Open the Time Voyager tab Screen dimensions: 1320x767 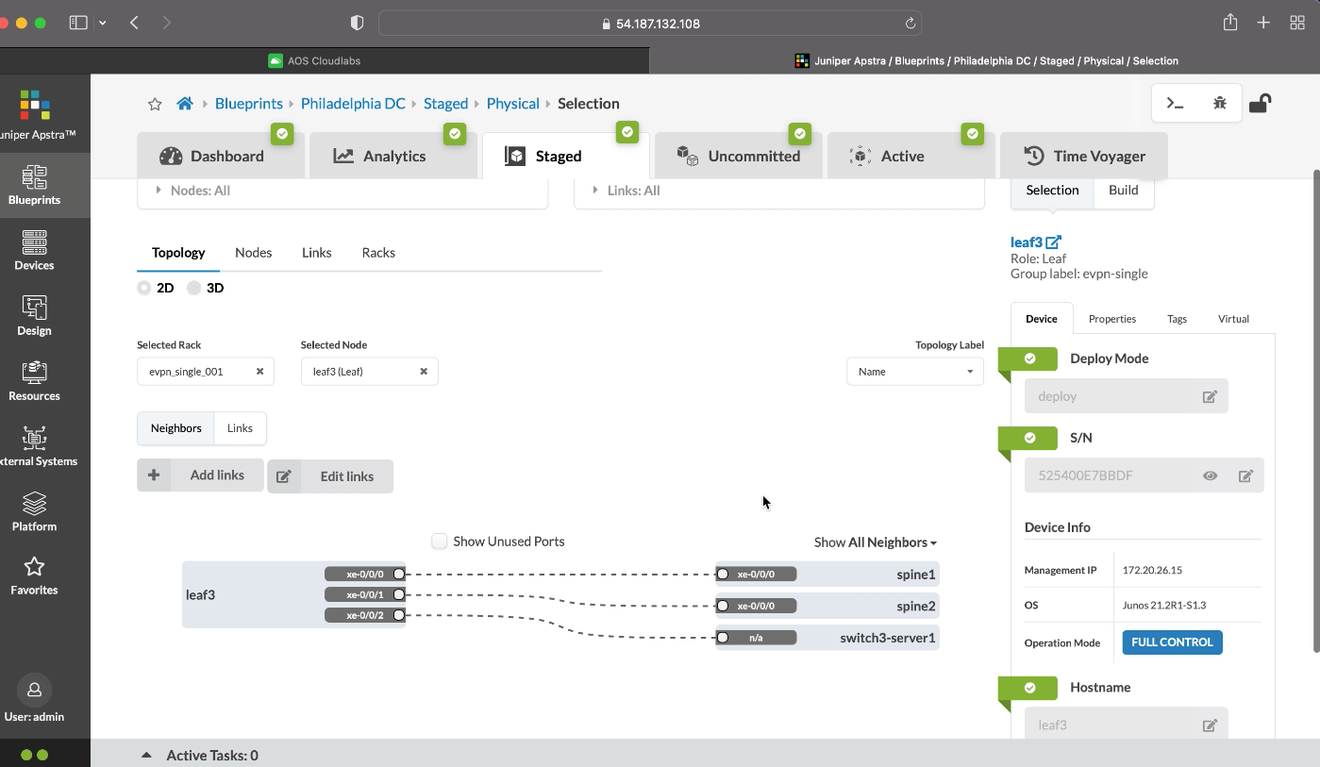[x=1083, y=156]
